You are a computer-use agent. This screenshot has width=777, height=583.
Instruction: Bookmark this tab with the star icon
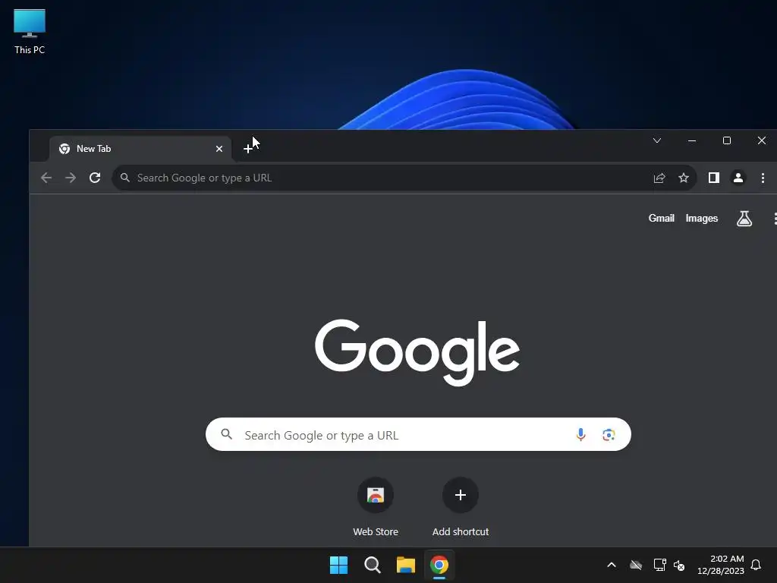[x=684, y=178]
